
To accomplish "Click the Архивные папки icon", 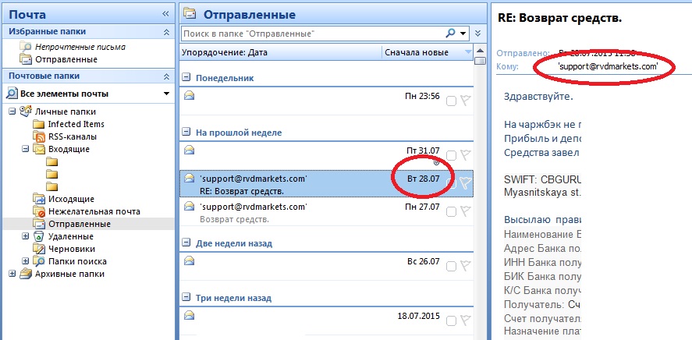I will coord(26,274).
